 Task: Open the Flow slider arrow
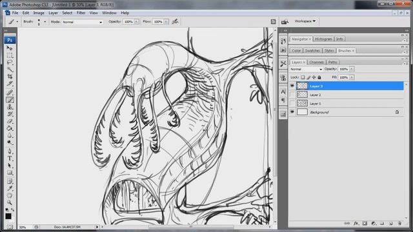click(x=166, y=22)
